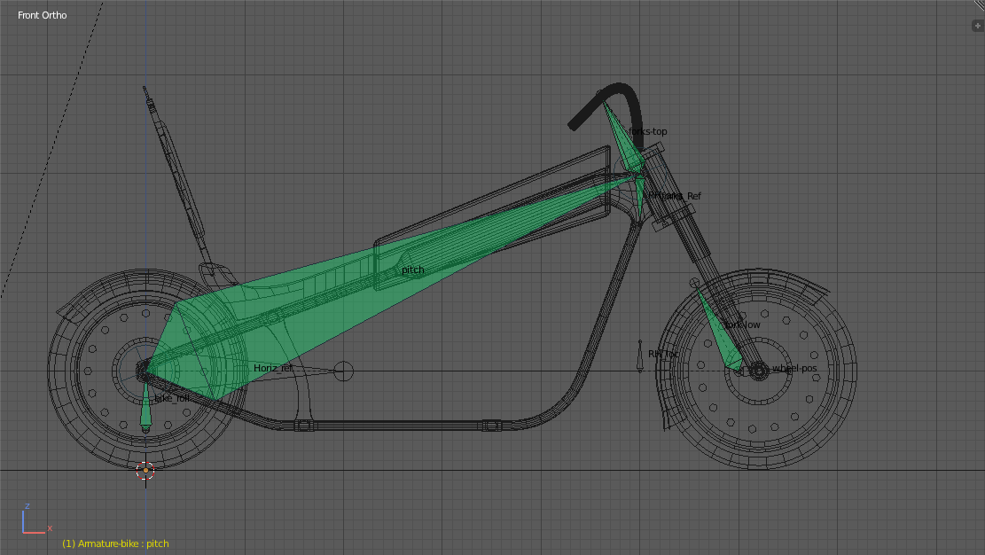Click the Armature-bike : pitch info text
This screenshot has width=985, height=555.
[115, 543]
